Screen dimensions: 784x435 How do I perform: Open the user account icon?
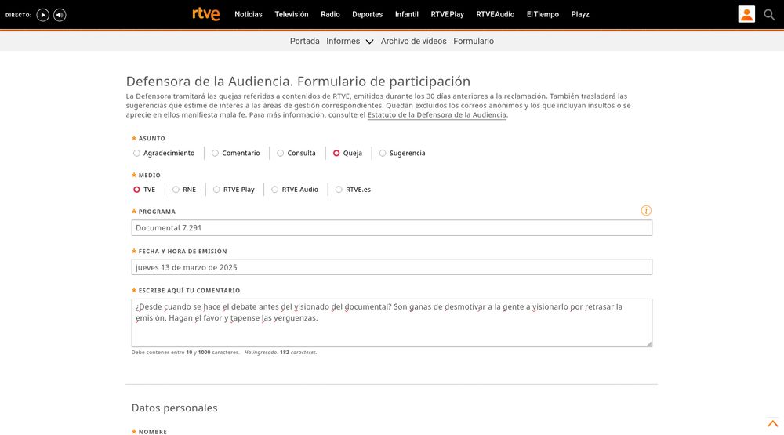(746, 14)
